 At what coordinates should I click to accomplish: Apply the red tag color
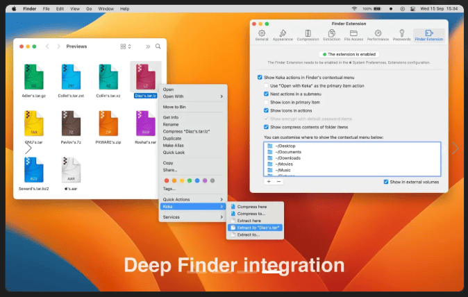(x=167, y=180)
